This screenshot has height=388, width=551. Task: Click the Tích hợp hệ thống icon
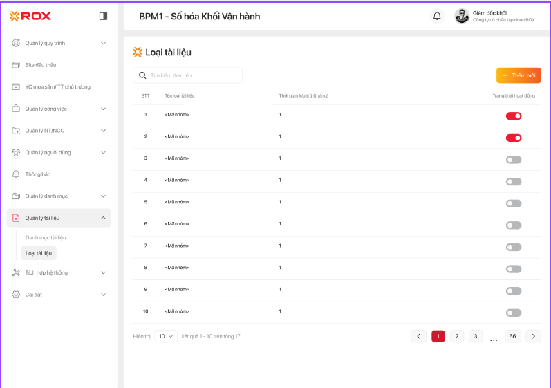coord(16,272)
